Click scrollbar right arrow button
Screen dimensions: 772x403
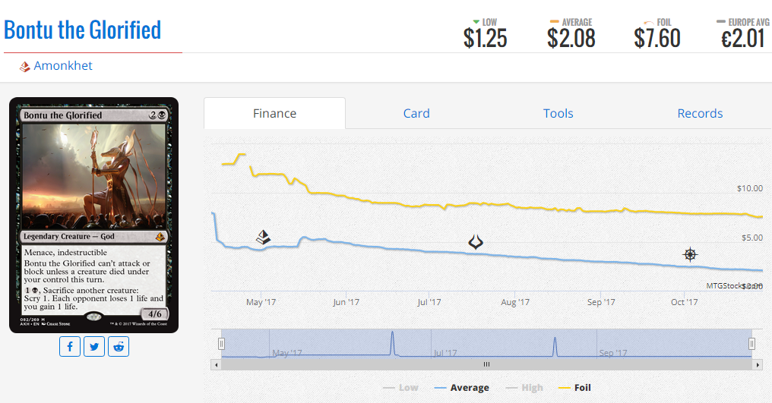(x=758, y=364)
